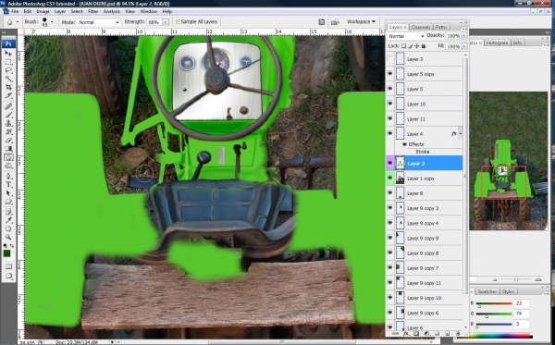Image resolution: width=555 pixels, height=345 pixels.
Task: Open layer Fill slider arrow
Action: 463,46
